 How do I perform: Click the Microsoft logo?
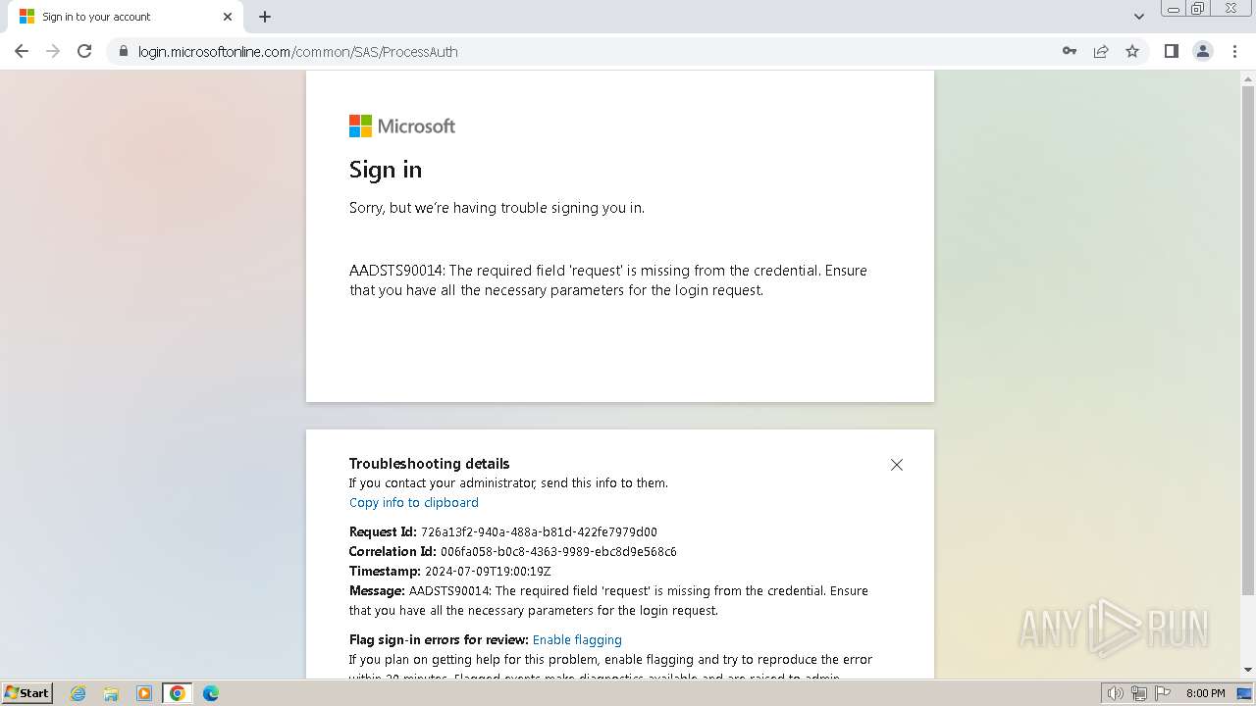click(x=402, y=126)
